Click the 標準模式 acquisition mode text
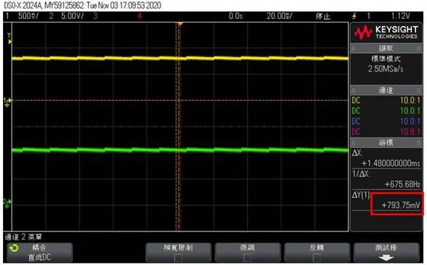427x265 pixels. [x=386, y=59]
